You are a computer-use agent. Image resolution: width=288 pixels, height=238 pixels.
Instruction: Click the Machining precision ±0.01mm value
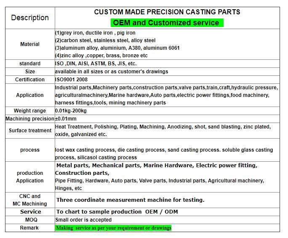pyautogui.click(x=66, y=119)
